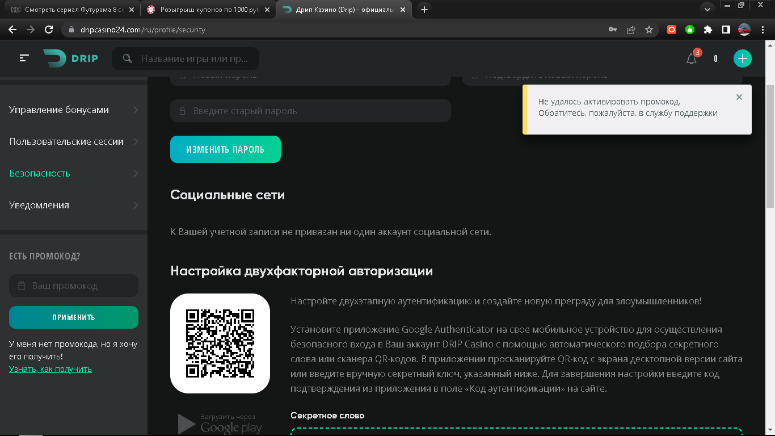Click the green extension icon
Screen dimensions: 775x436
(x=690, y=30)
